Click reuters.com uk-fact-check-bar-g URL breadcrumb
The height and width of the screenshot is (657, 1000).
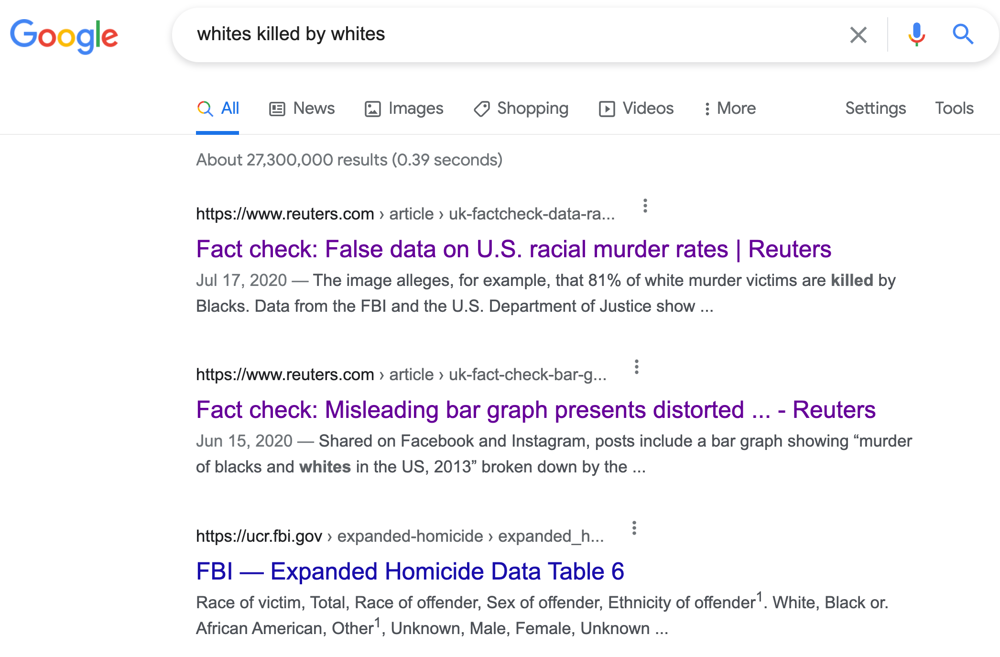point(401,374)
